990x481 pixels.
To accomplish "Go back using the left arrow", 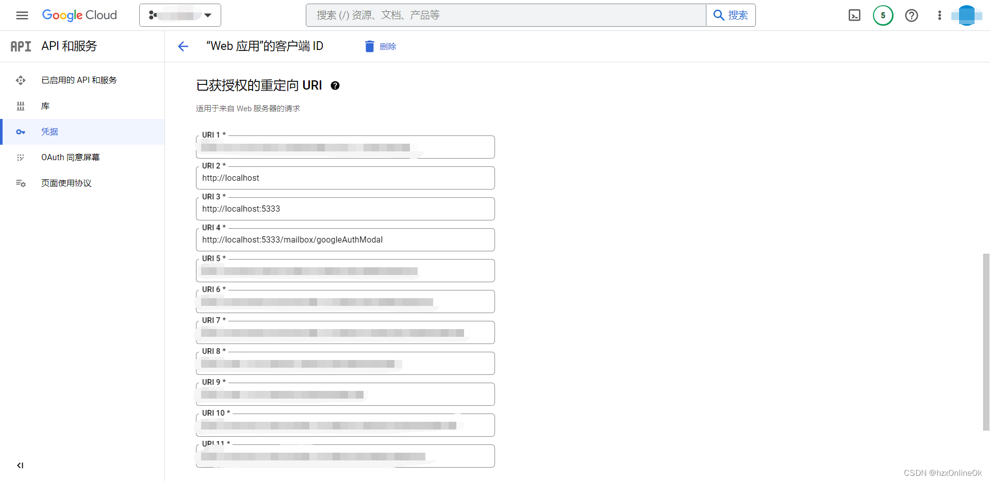I will [183, 46].
